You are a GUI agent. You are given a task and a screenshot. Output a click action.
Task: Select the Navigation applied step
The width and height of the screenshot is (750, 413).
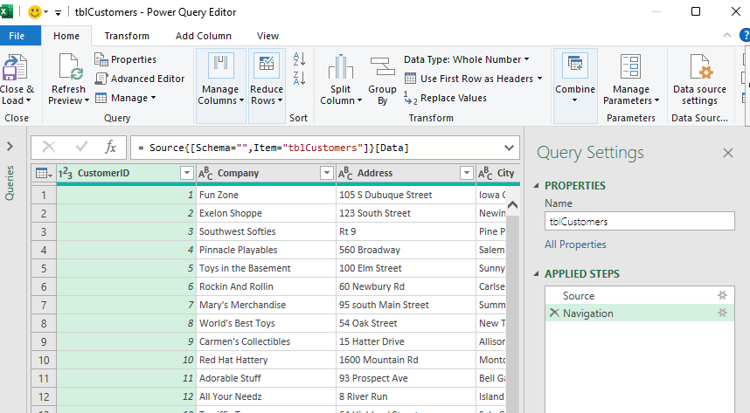click(638, 313)
